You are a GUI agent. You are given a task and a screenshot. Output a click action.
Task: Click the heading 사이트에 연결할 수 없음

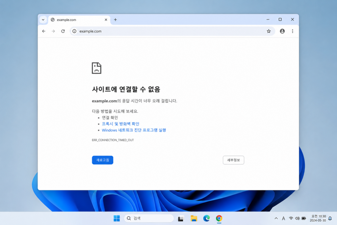pos(126,89)
